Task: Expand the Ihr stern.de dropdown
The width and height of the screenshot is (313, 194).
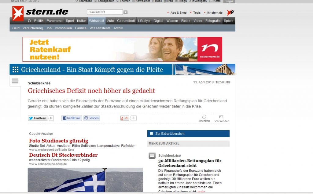Action: click(213, 13)
